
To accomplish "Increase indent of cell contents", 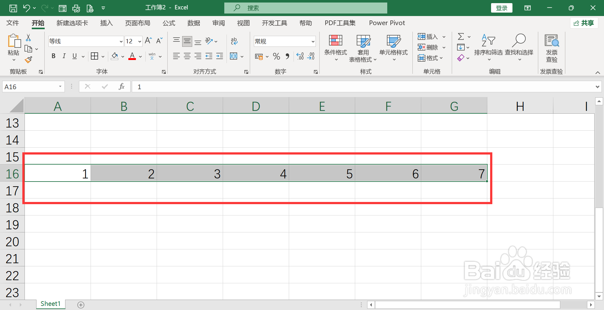I will tap(220, 56).
